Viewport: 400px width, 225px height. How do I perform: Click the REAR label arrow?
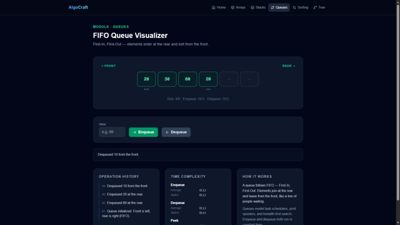[x=294, y=66]
